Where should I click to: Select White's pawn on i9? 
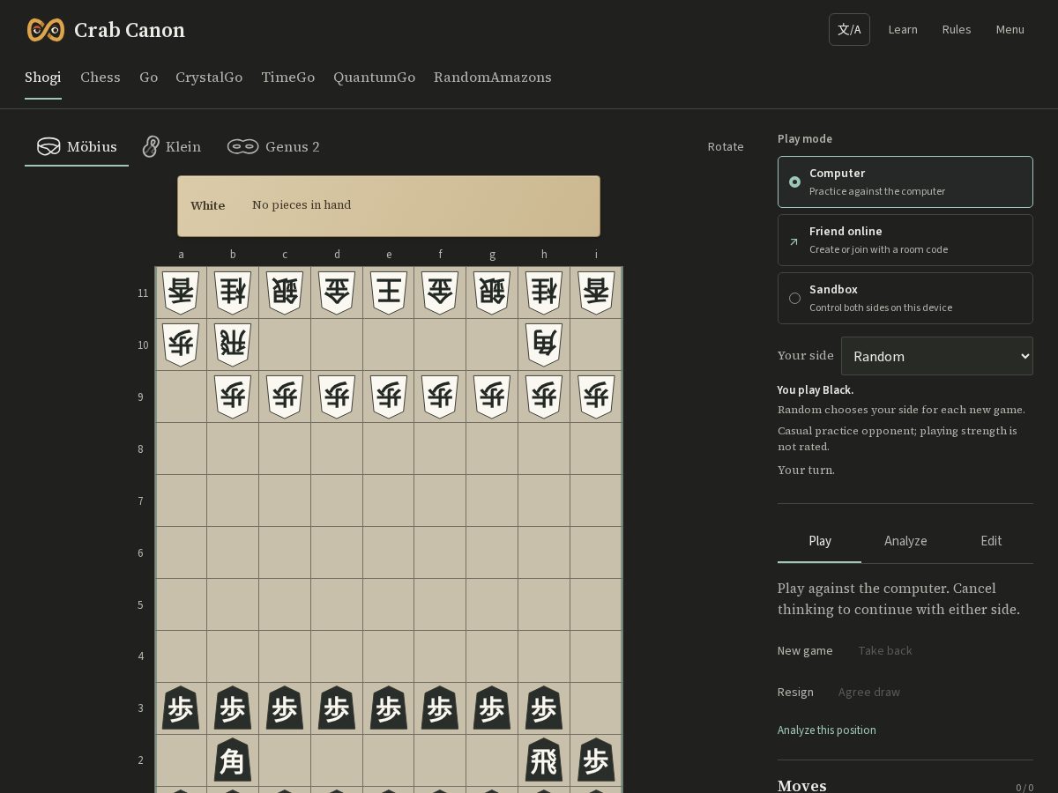596,396
